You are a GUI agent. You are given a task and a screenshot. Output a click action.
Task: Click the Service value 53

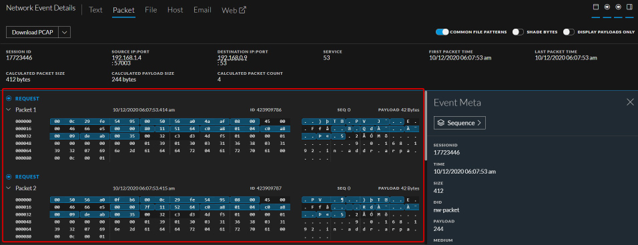coord(327,58)
